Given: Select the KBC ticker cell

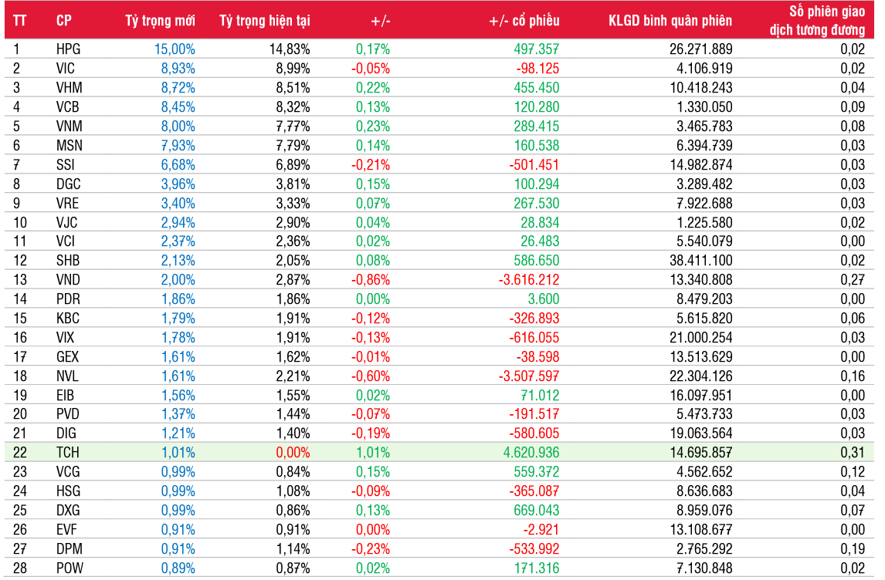Looking at the screenshot, I should pos(68,319).
